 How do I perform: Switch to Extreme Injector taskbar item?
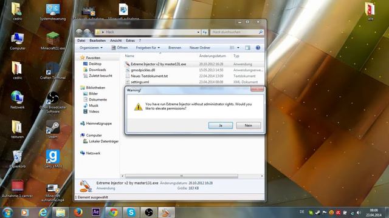(167, 213)
